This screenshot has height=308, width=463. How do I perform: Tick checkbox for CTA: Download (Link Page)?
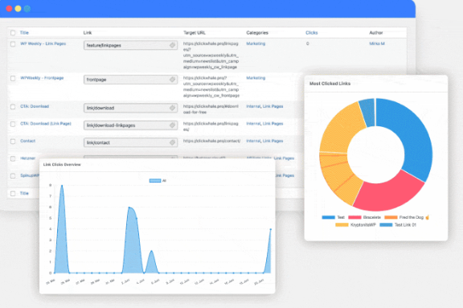point(13,124)
